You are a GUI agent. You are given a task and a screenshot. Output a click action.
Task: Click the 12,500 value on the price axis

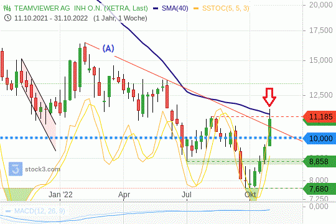pyautogui.click(x=321, y=95)
